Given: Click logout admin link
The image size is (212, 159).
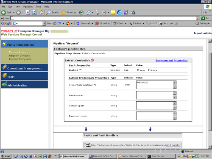Looking at the screenshot, I should (203, 33).
